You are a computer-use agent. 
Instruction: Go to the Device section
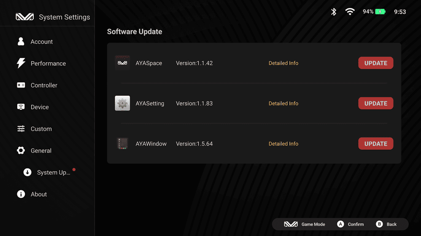pyautogui.click(x=40, y=107)
